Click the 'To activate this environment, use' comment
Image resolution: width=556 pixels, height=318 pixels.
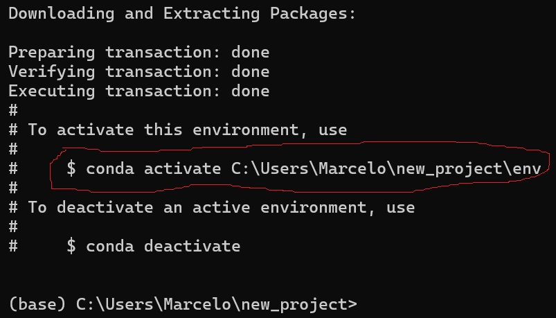(188, 130)
